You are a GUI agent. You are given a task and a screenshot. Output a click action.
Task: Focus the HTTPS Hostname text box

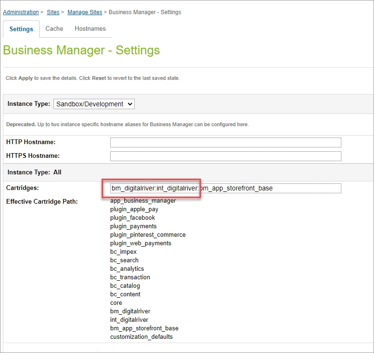[x=226, y=156]
